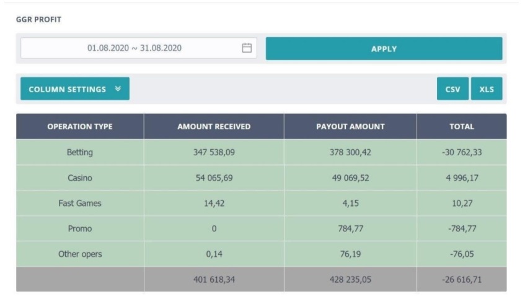
Task: Click the Casino operation type cell
Action: [79, 178]
